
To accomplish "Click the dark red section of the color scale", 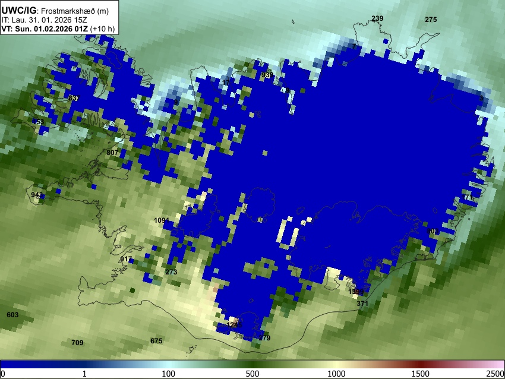I will click(x=420, y=364).
